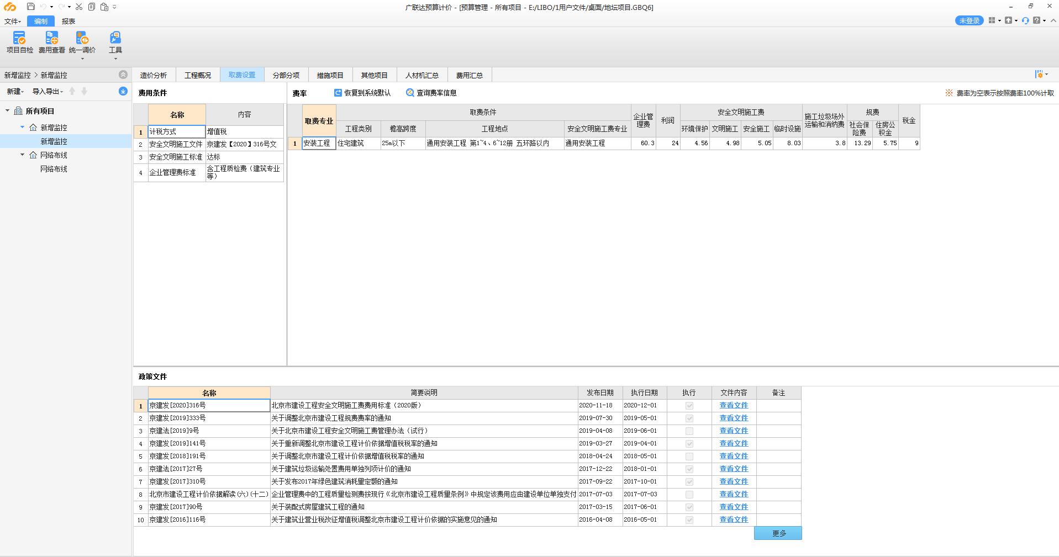Click the 更多 button below policy table

[778, 533]
